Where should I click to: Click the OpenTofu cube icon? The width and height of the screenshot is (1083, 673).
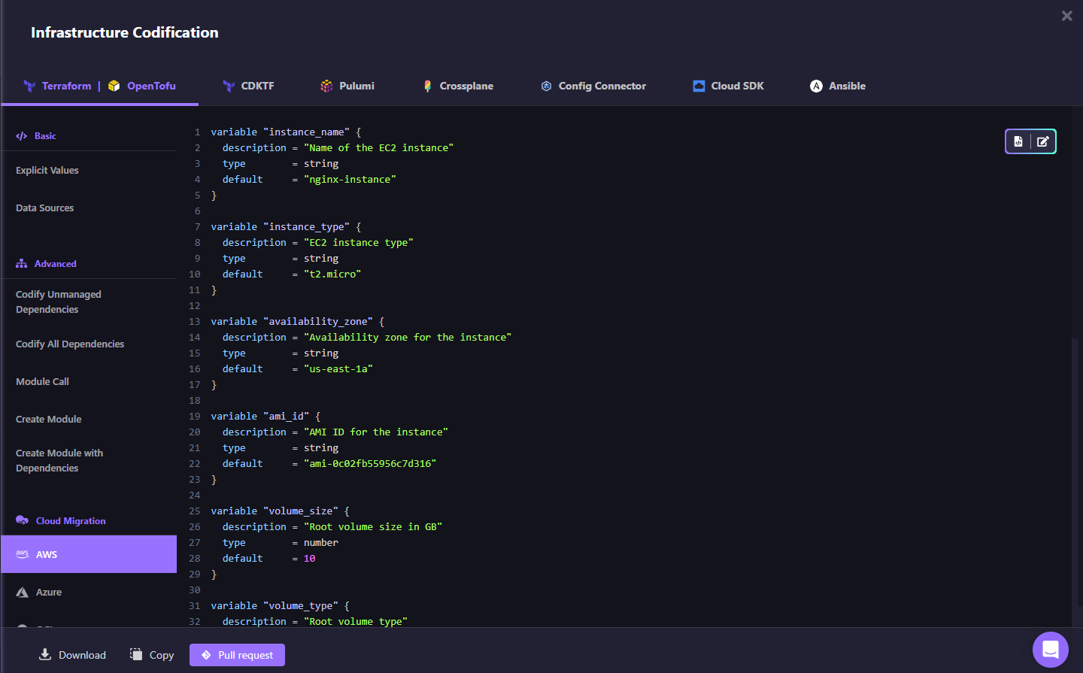114,86
